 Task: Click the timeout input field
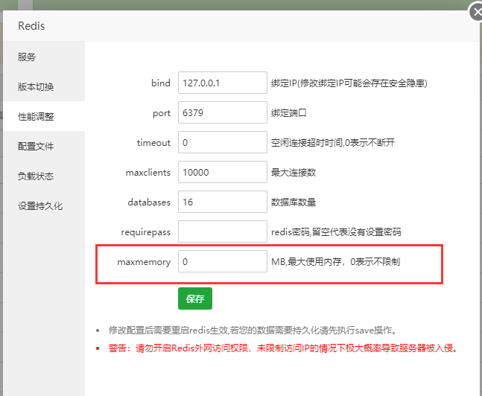223,142
